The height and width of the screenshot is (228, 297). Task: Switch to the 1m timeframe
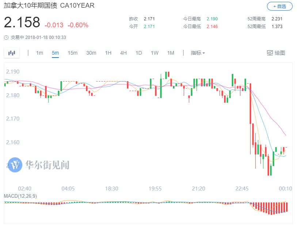(39, 53)
